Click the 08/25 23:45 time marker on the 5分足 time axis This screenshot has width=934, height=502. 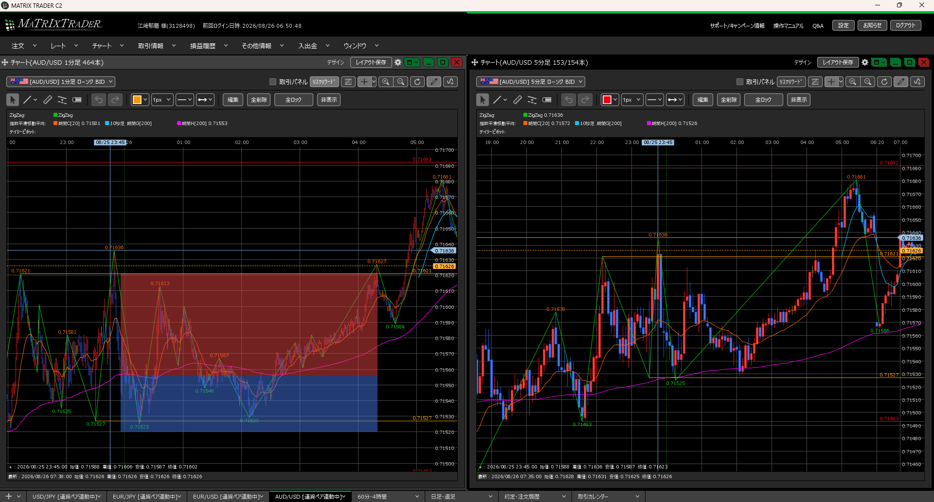point(658,143)
